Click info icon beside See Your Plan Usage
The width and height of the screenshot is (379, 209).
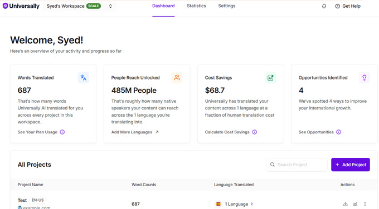62,132
